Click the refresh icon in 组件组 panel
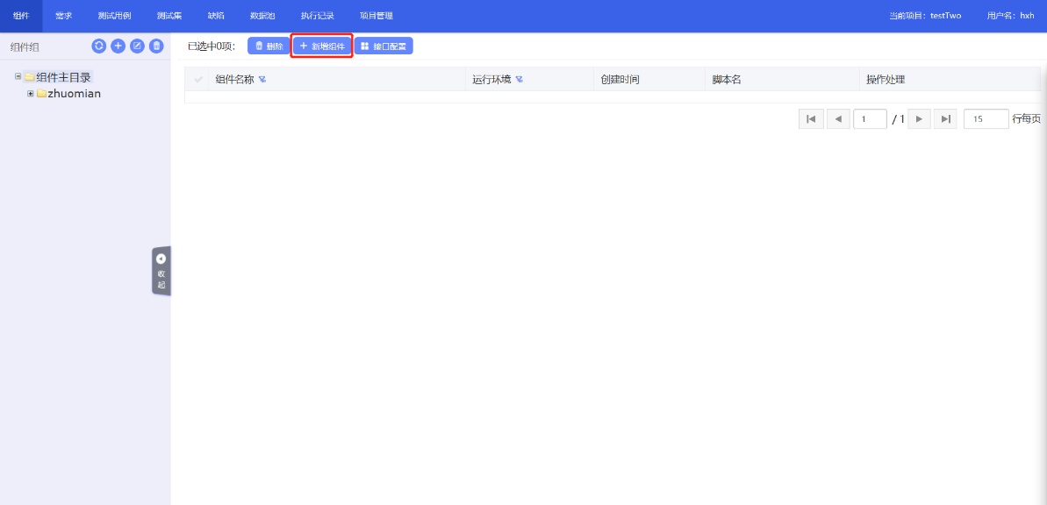Image resolution: width=1047 pixels, height=505 pixels. [99, 46]
